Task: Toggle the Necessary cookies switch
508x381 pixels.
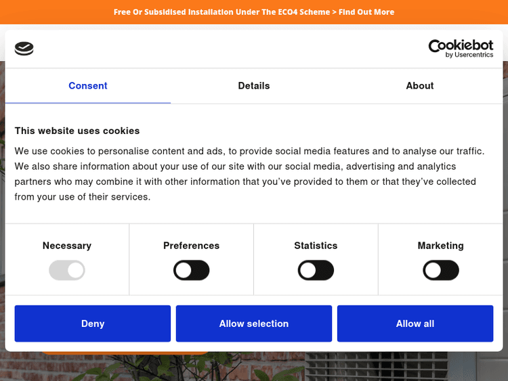Action: (x=67, y=271)
